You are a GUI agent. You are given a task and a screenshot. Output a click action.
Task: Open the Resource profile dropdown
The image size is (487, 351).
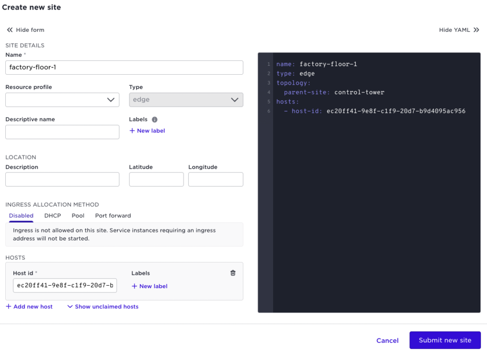point(62,100)
